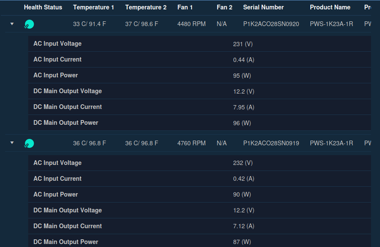Select serial number P1K2ACO28SN0920 cell
The image size is (380, 247).
tap(271, 24)
